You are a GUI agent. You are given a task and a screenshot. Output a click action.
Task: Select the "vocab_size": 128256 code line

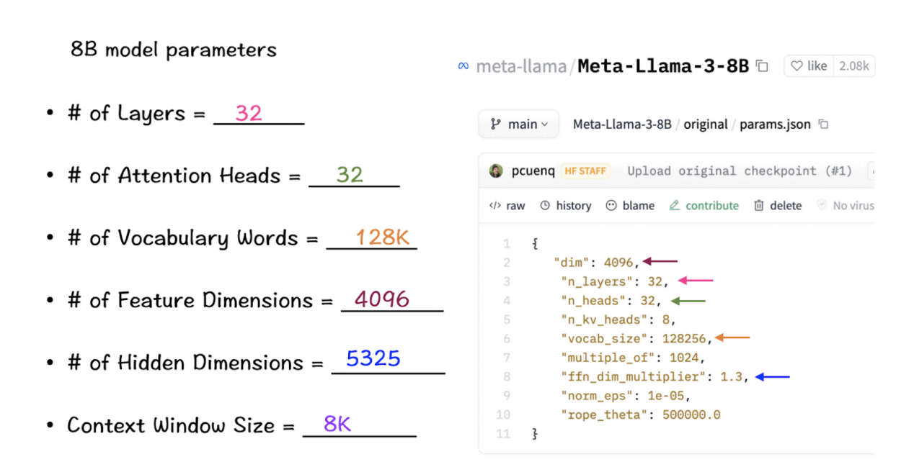coord(636,338)
